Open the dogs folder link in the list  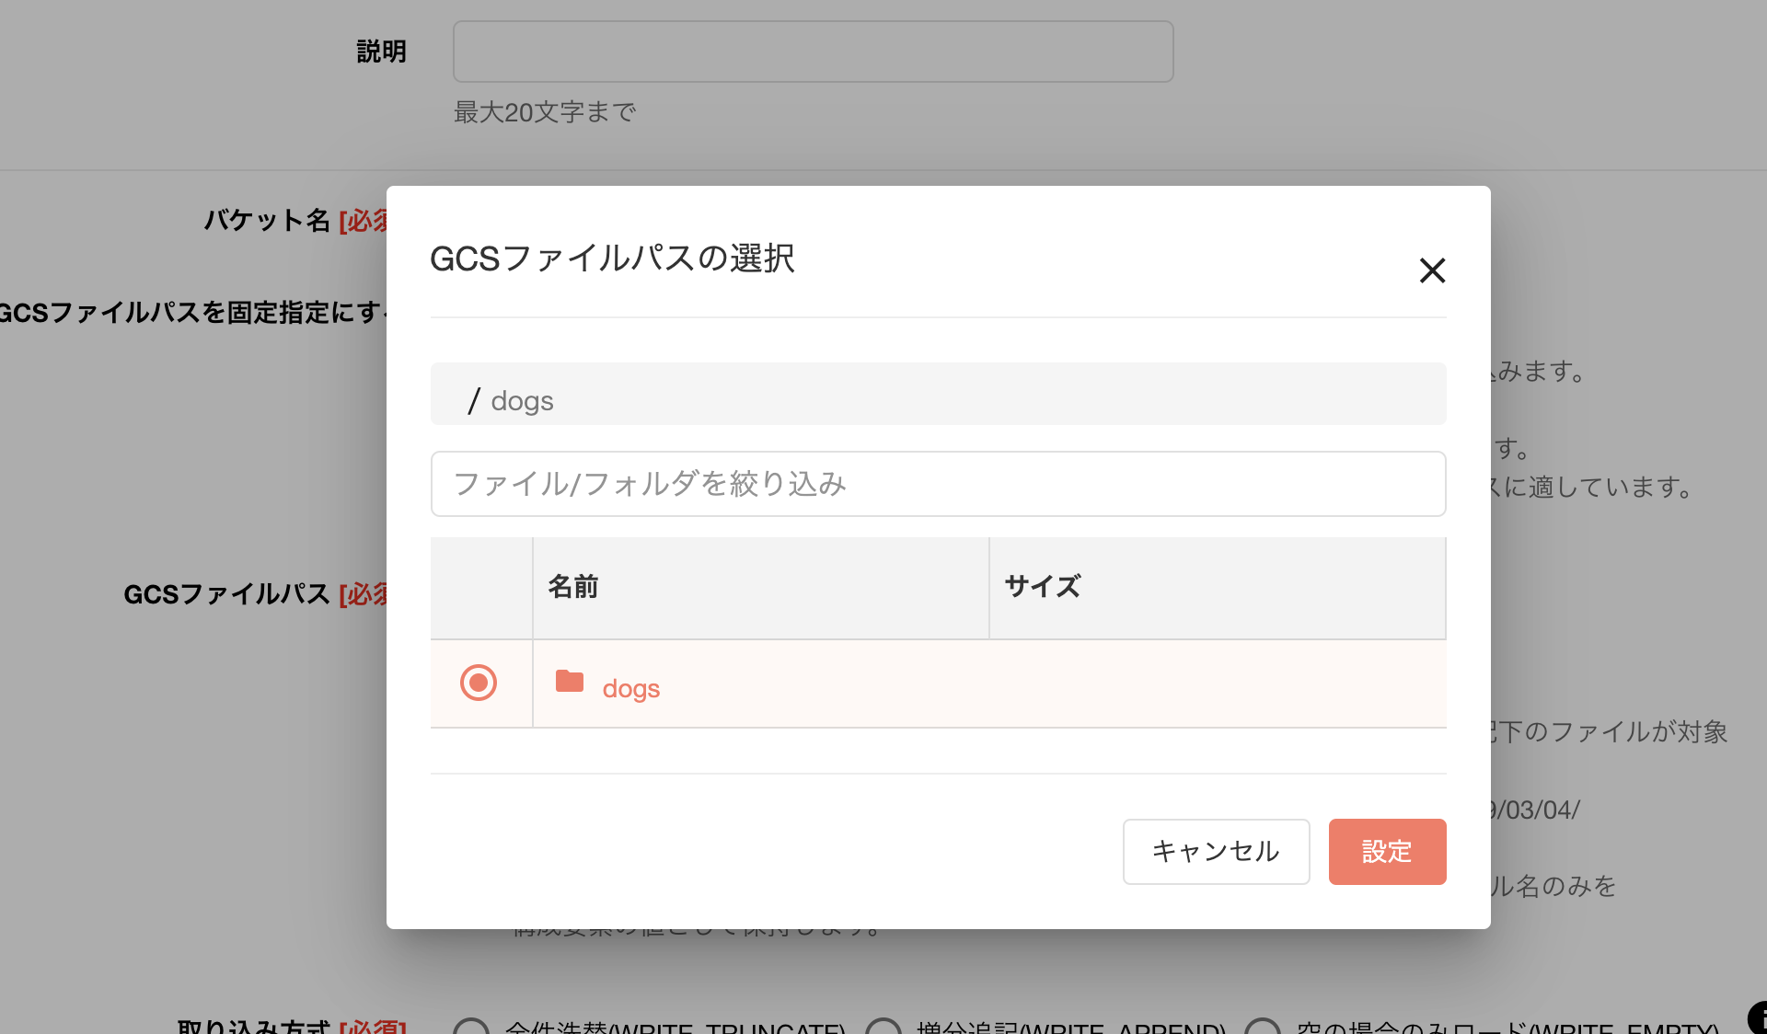coord(631,687)
